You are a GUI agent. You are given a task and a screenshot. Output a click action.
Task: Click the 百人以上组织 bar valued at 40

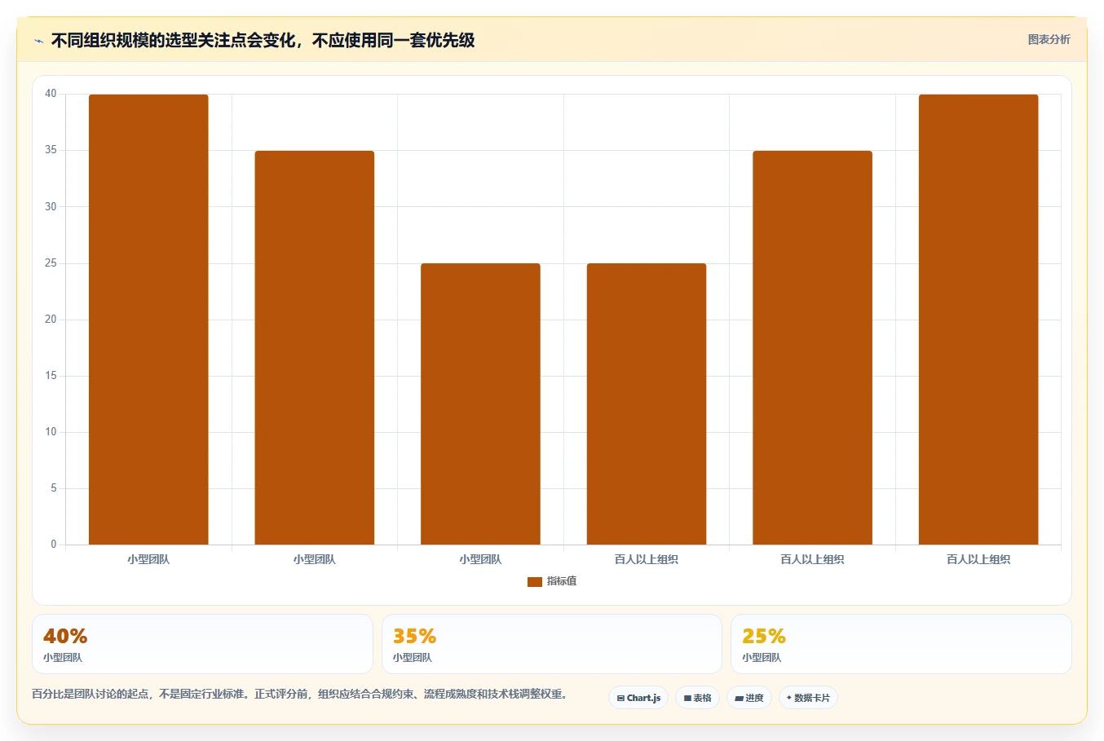(x=978, y=320)
